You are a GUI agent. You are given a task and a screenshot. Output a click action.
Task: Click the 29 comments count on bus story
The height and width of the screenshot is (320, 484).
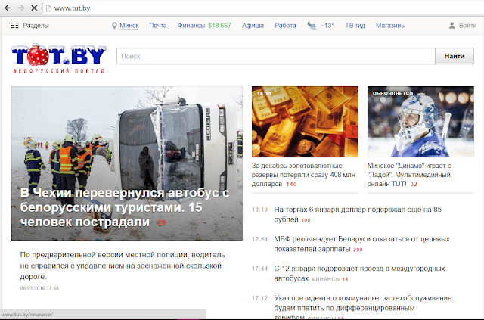tap(162, 222)
